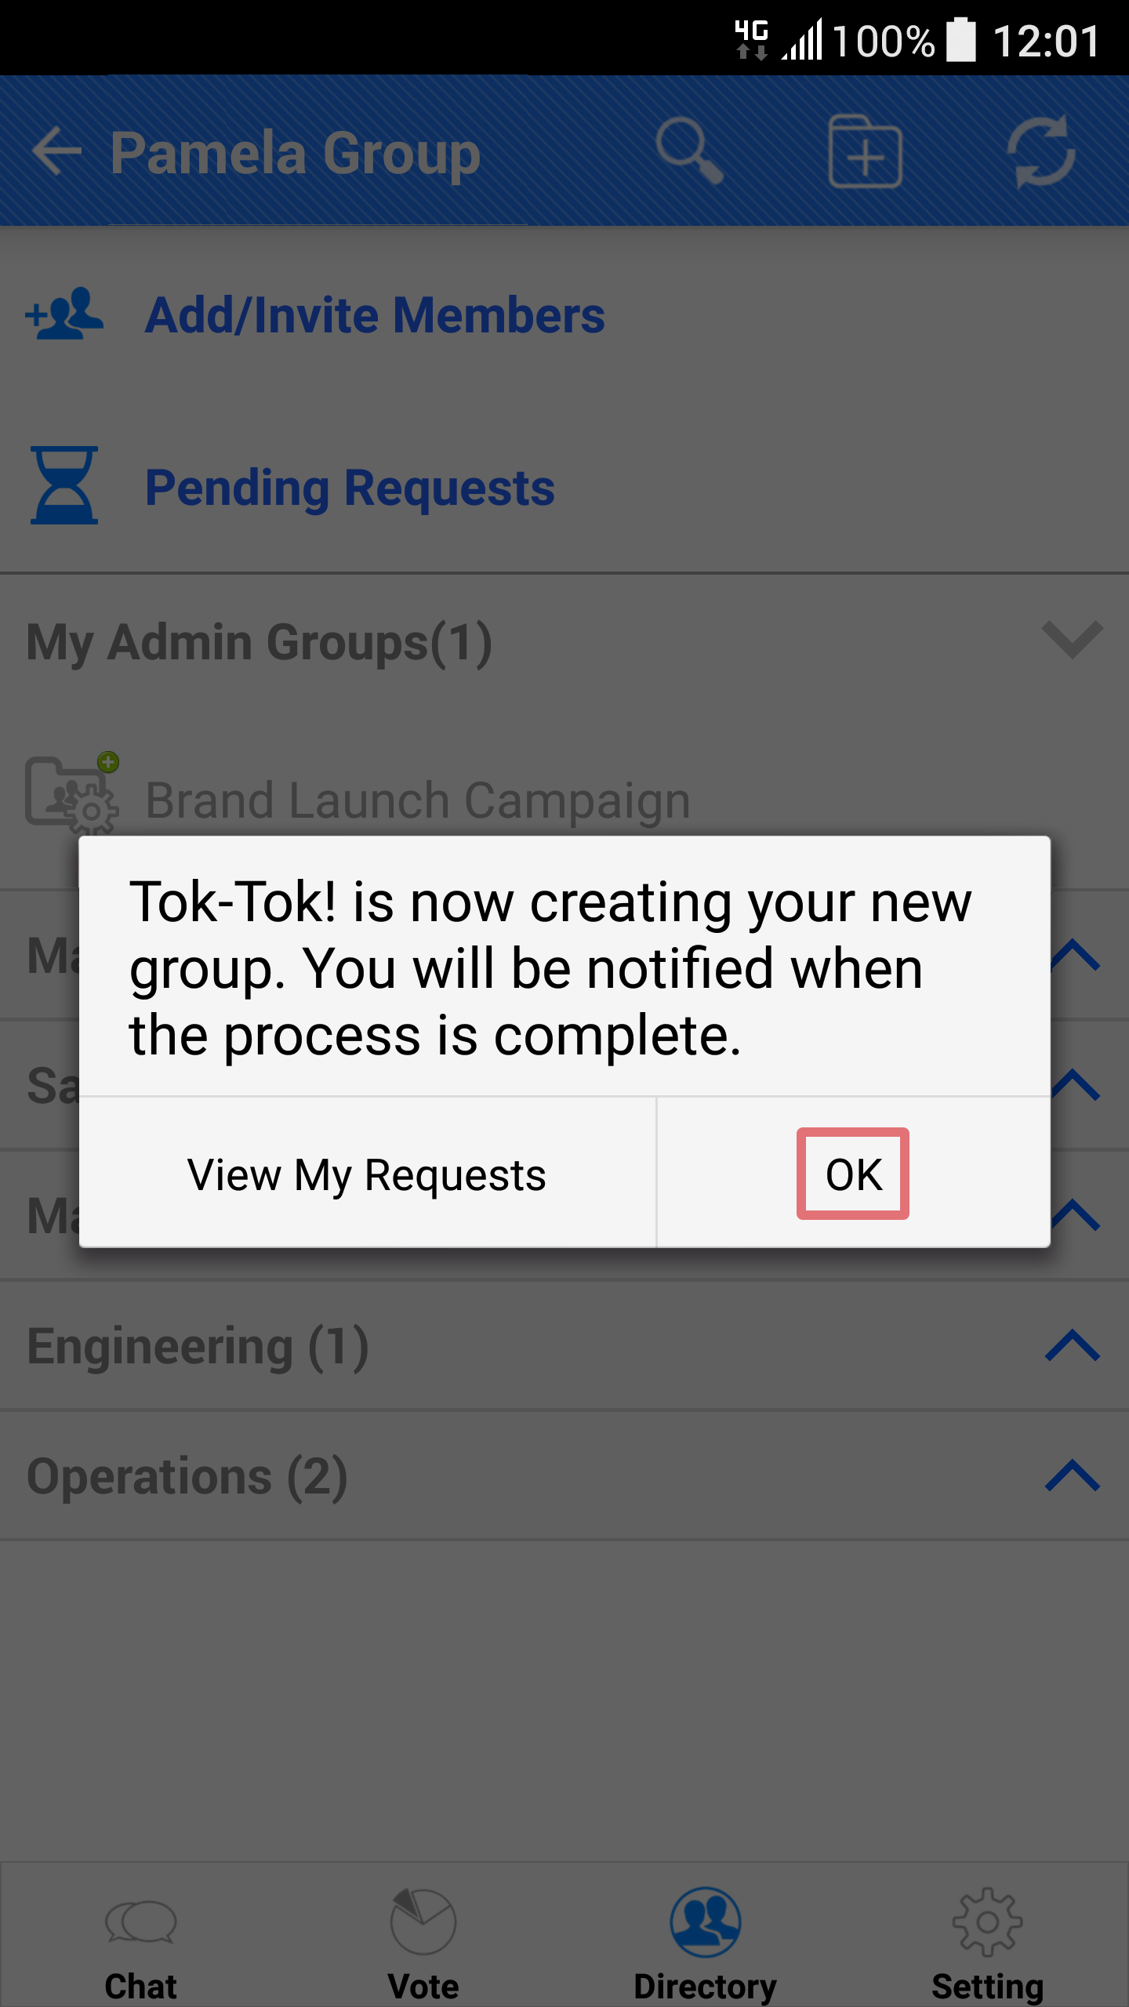Collapse the My Admin Groups section
This screenshot has height=2007, width=1129.
click(1072, 640)
